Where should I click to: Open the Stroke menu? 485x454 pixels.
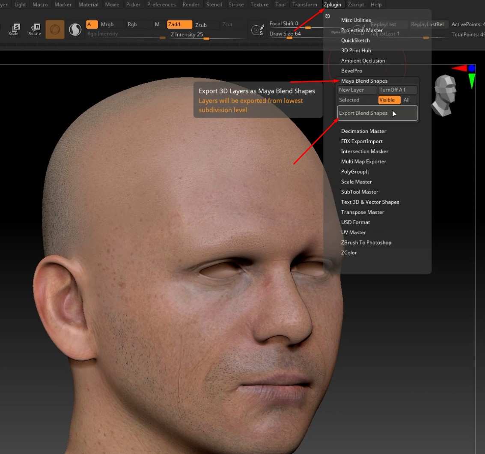(236, 5)
